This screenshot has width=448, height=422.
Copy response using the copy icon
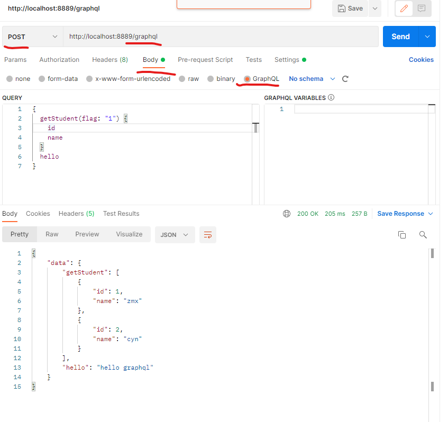tap(402, 235)
